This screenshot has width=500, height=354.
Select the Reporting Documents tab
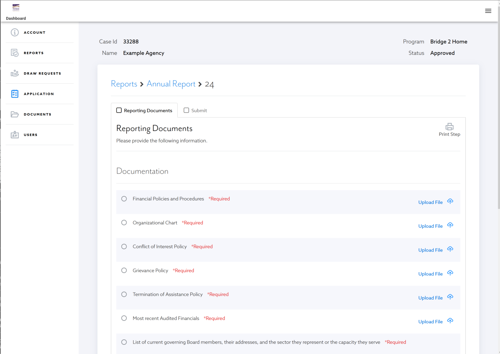pos(148,111)
